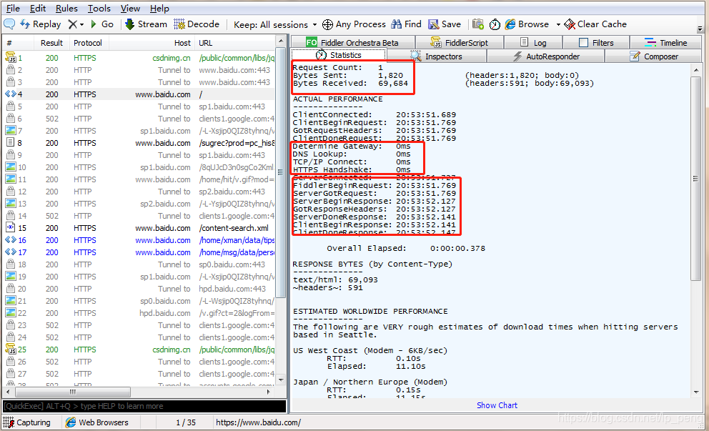709x431 pixels.
Task: Select session 1 csdnimg.cn script row
Action: click(139, 58)
